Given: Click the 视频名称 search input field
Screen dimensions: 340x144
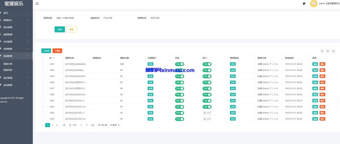Looking at the screenshot, I should 69,18.
